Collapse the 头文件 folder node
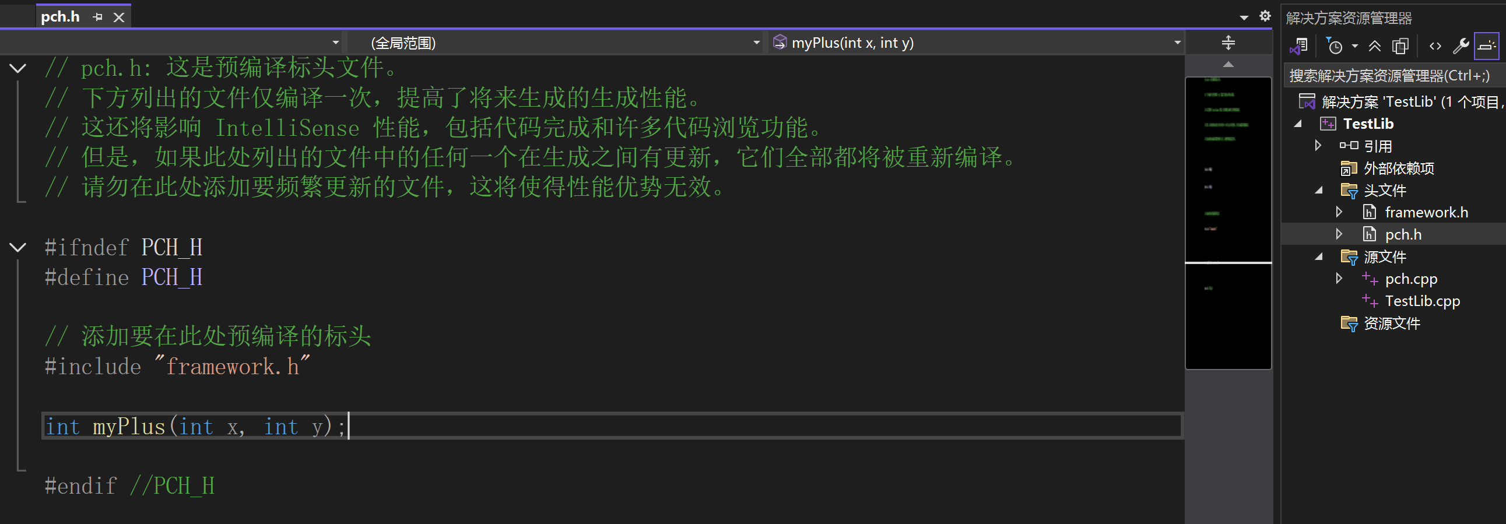The height and width of the screenshot is (524, 1506). point(1319,191)
